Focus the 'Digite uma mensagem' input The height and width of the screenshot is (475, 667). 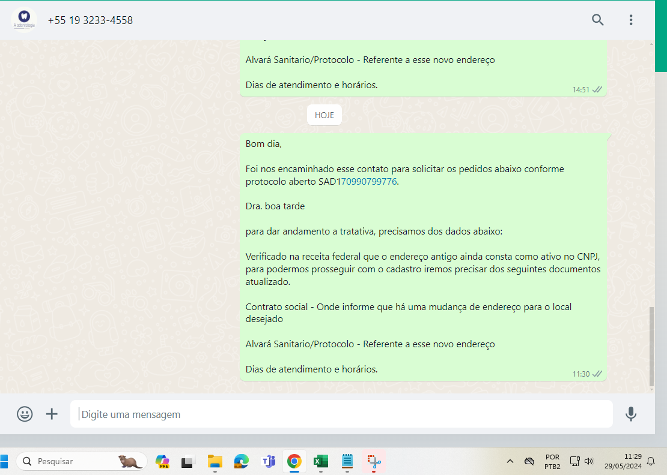pyautogui.click(x=341, y=414)
